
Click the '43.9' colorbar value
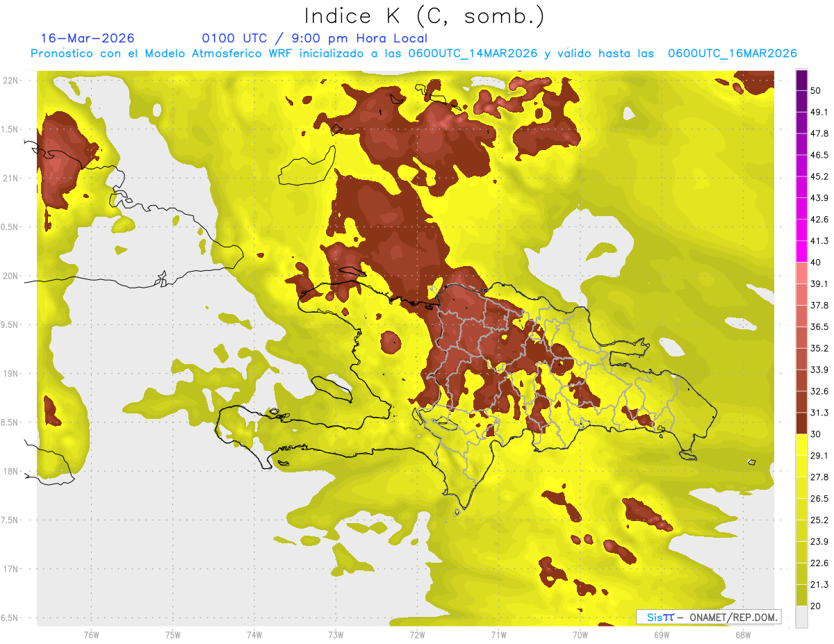click(819, 198)
